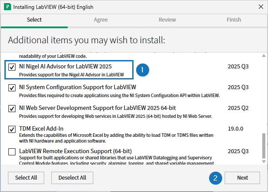Close the LabVIEW installer window
The image size is (268, 192).
coord(261,7)
